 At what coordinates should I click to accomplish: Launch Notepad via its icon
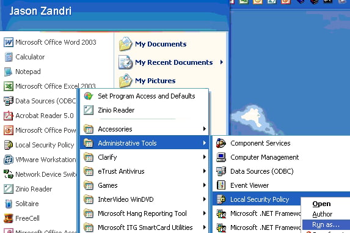click(x=9, y=72)
